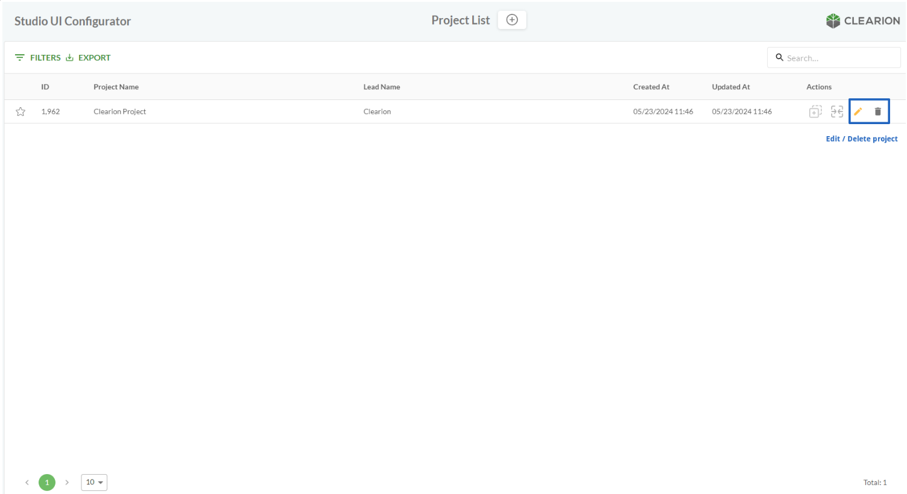The height and width of the screenshot is (494, 907).
Task: Sort by the Lead Name column header
Action: pos(382,87)
